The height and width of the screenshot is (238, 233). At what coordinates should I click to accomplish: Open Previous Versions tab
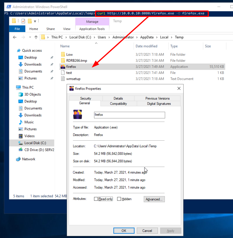157,98
